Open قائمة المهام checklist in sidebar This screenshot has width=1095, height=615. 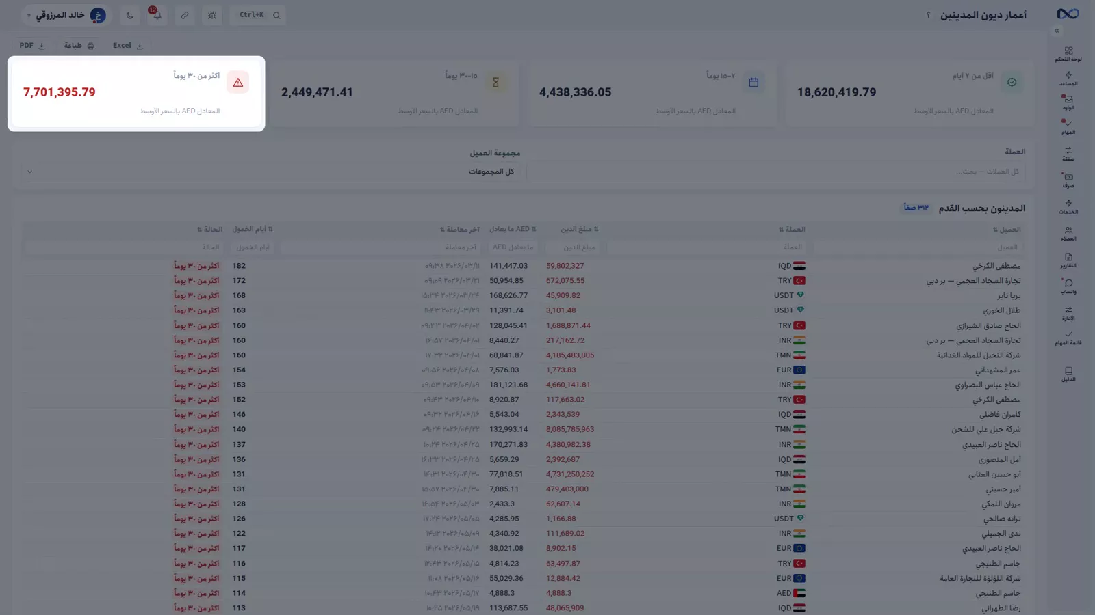[1068, 338]
